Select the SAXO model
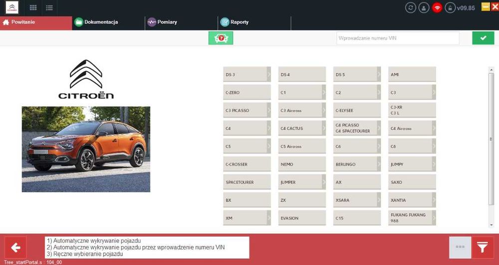Screen dimensions: 499x265 412,182
